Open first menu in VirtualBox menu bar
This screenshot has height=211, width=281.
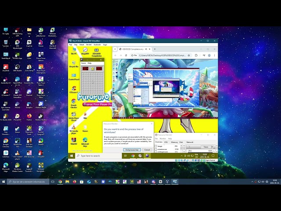click(x=71, y=44)
